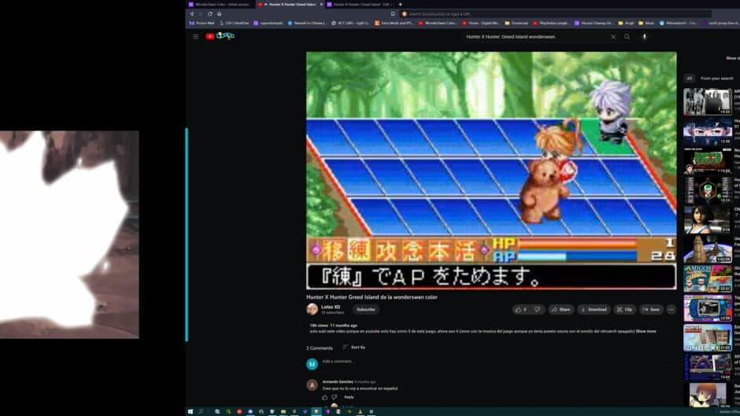Reply to Armando Sanchez's comment
Viewport: 740px width, 416px height.
(349, 397)
